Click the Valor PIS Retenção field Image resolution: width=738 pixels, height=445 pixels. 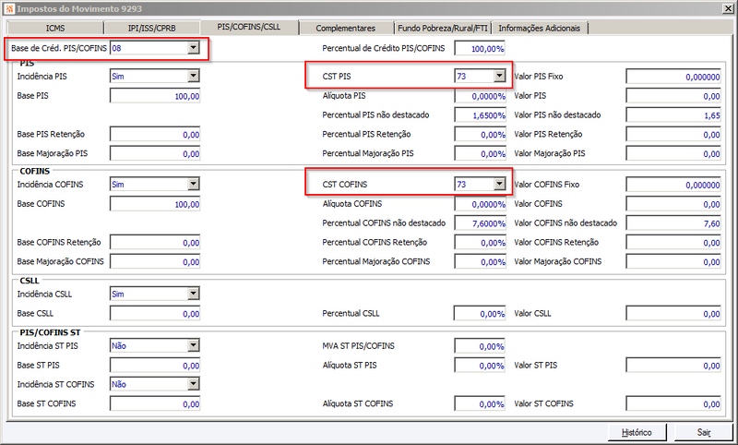(673, 134)
